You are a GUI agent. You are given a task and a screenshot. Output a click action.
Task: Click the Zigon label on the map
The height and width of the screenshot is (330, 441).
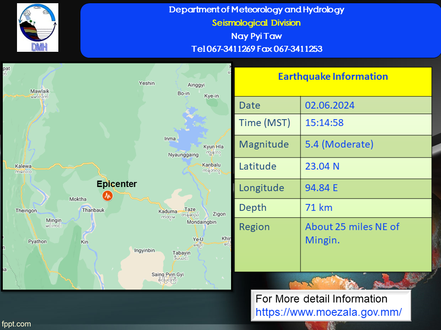(x=219, y=214)
